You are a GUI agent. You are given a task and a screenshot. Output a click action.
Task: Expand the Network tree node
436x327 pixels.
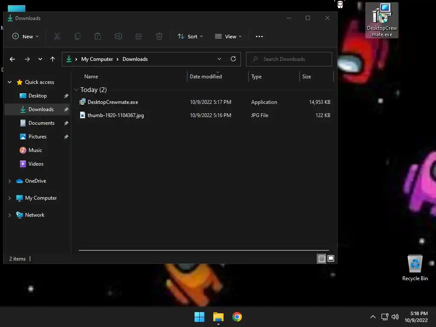point(10,215)
